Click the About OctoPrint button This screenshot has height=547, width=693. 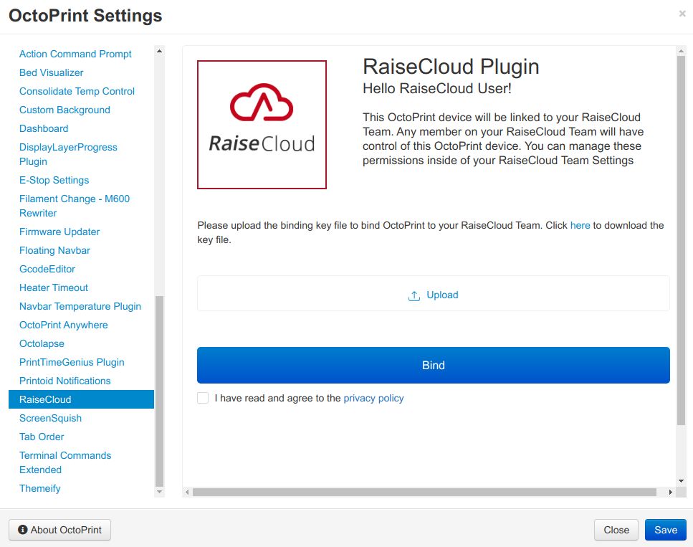(59, 530)
